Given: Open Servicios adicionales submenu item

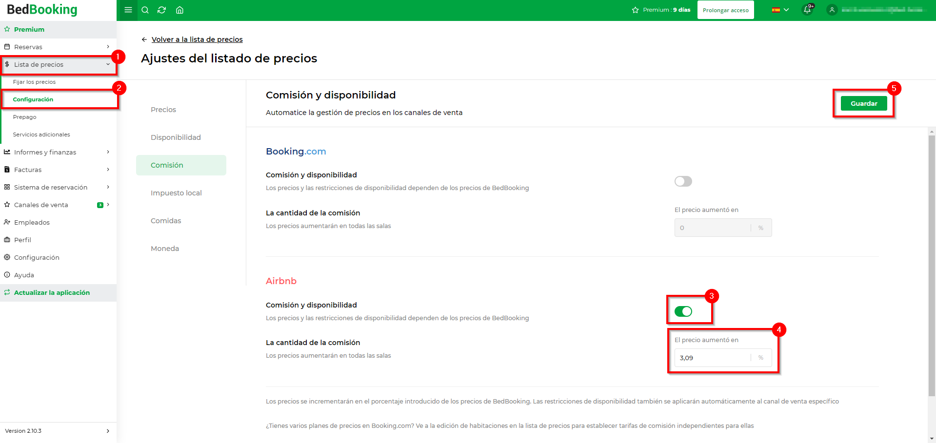Looking at the screenshot, I should coord(41,135).
